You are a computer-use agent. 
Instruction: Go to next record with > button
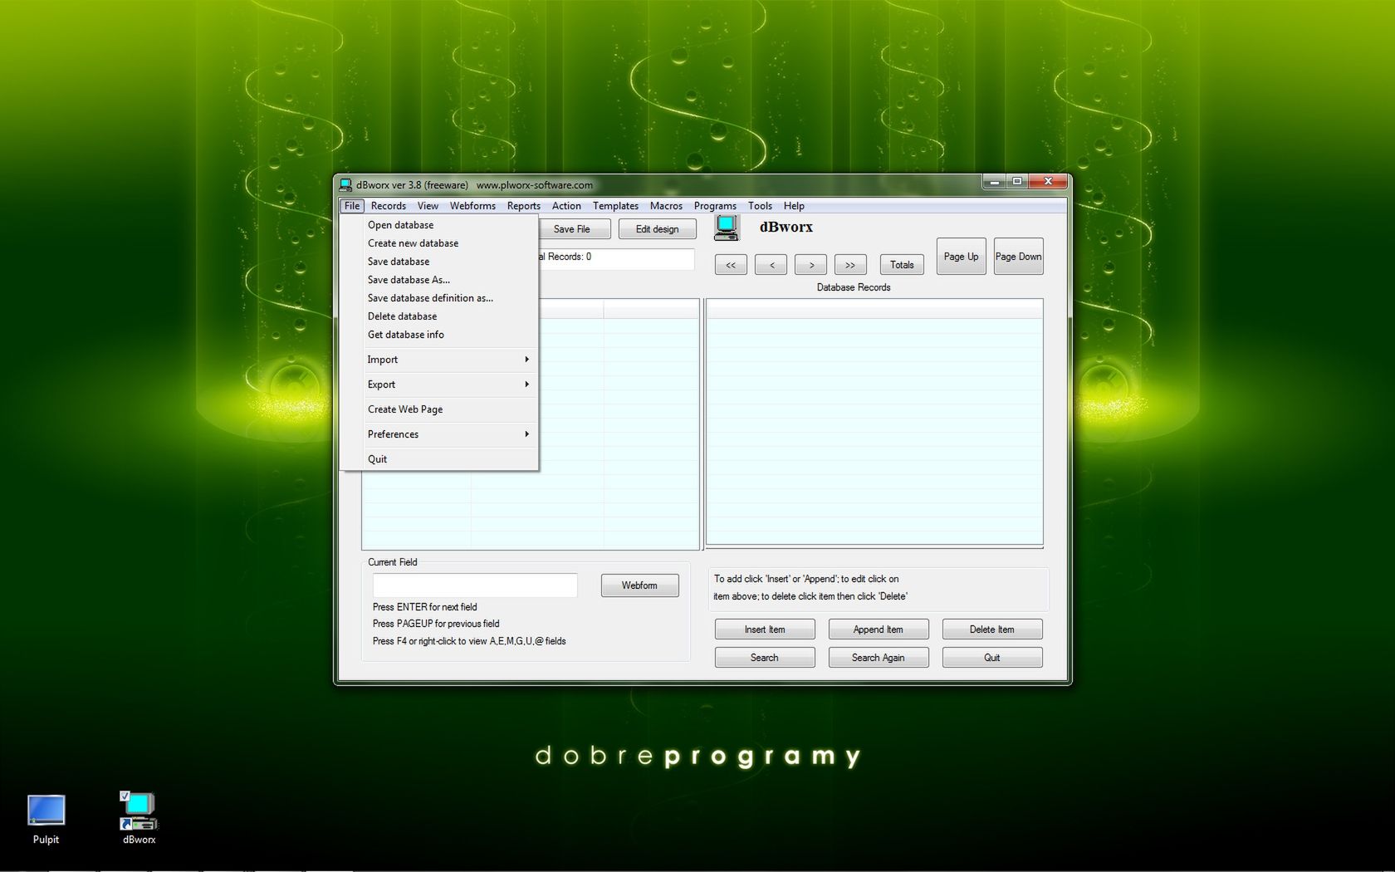[x=810, y=265]
